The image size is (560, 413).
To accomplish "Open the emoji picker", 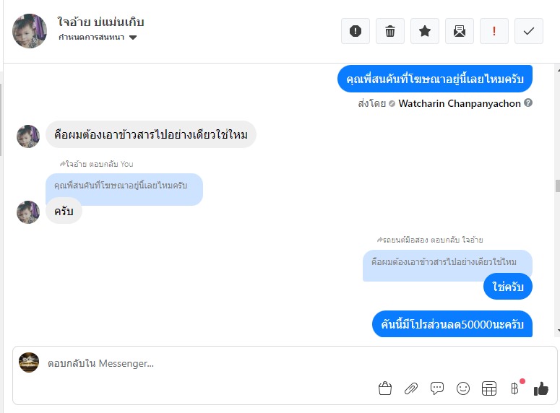I will click(463, 388).
